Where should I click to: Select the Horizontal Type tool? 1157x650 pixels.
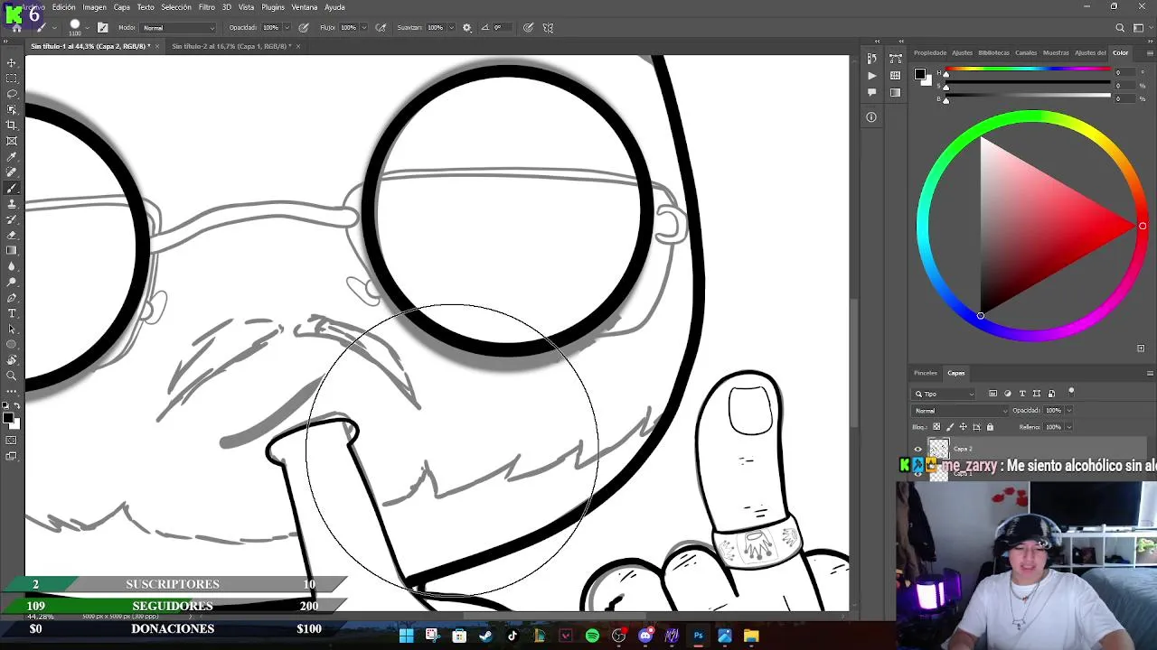(x=12, y=313)
